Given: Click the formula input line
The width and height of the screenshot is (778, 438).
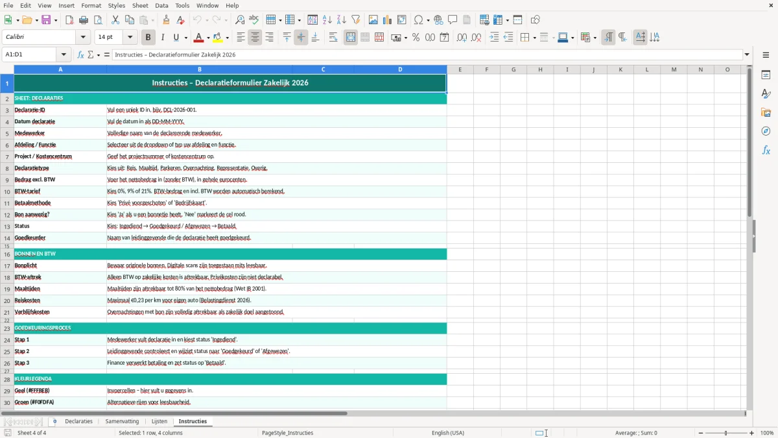Looking at the screenshot, I should click(x=427, y=55).
